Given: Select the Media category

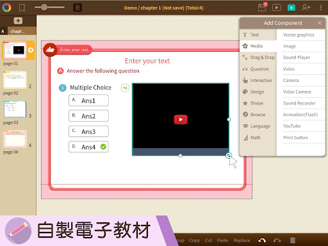Looking at the screenshot, I should click(258, 46).
